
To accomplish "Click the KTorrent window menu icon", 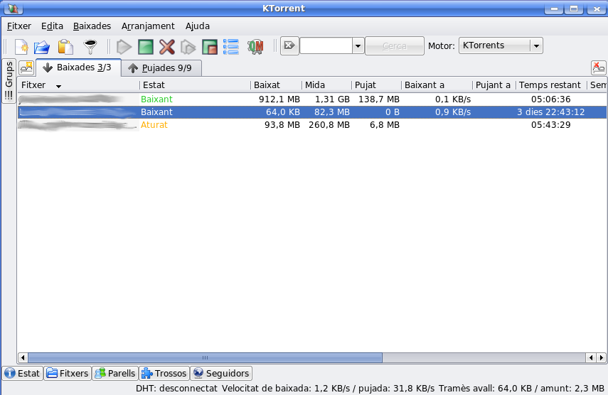I will click(x=14, y=8).
